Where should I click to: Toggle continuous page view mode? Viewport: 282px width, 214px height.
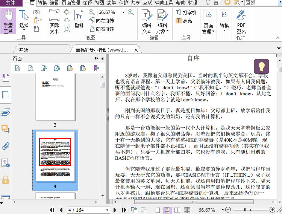pos(167,210)
